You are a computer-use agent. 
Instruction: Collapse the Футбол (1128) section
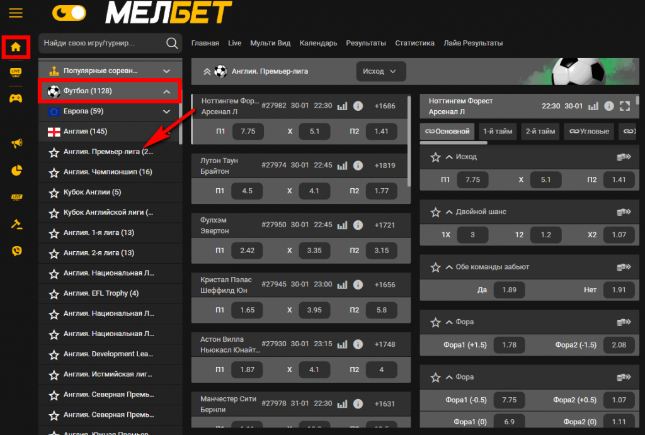point(110,91)
